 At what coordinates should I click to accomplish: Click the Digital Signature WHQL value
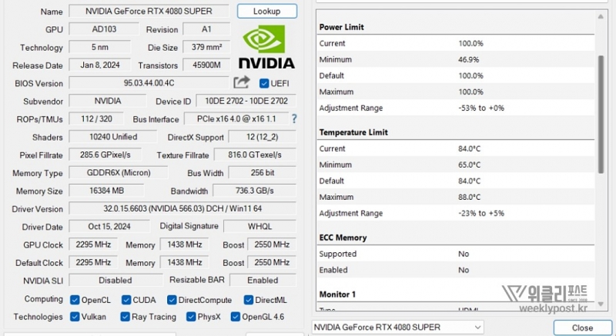259,226
